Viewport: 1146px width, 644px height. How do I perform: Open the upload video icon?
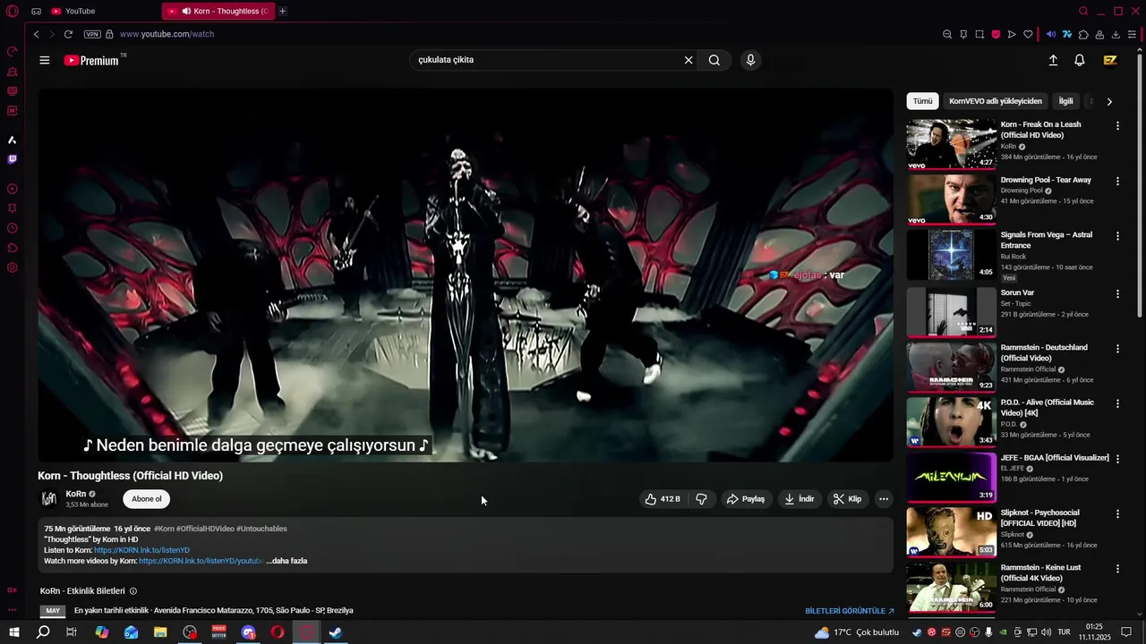[1053, 60]
